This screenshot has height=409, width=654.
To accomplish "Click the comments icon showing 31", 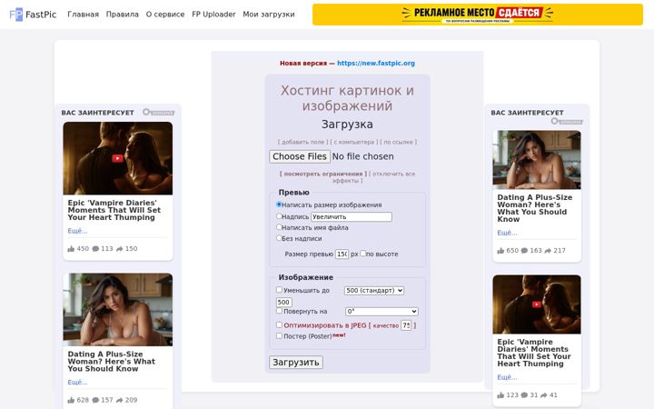I will [524, 395].
